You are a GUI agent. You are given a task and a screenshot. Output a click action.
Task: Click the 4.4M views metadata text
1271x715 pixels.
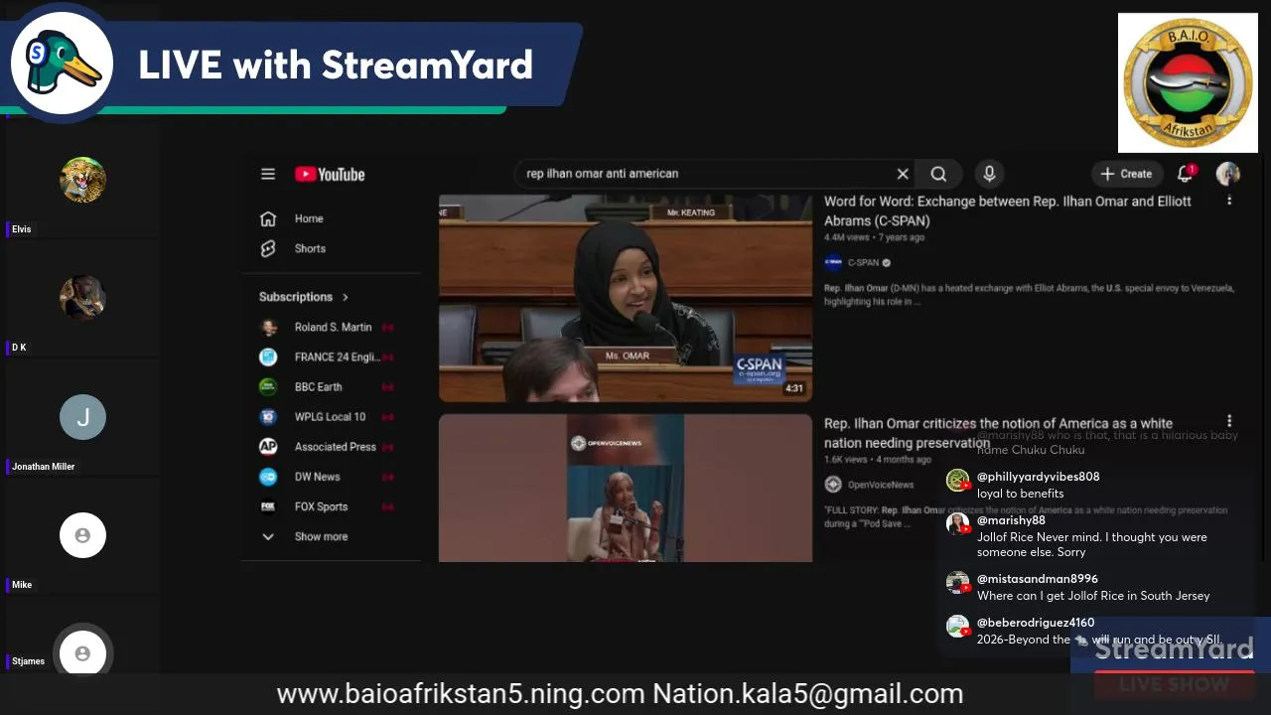click(x=847, y=238)
